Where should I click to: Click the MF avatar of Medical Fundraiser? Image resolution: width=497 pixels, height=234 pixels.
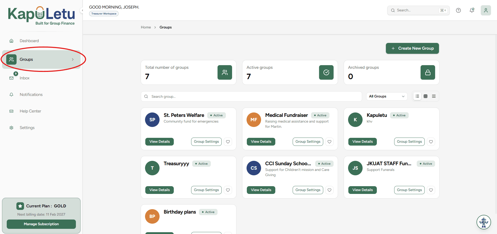click(254, 120)
